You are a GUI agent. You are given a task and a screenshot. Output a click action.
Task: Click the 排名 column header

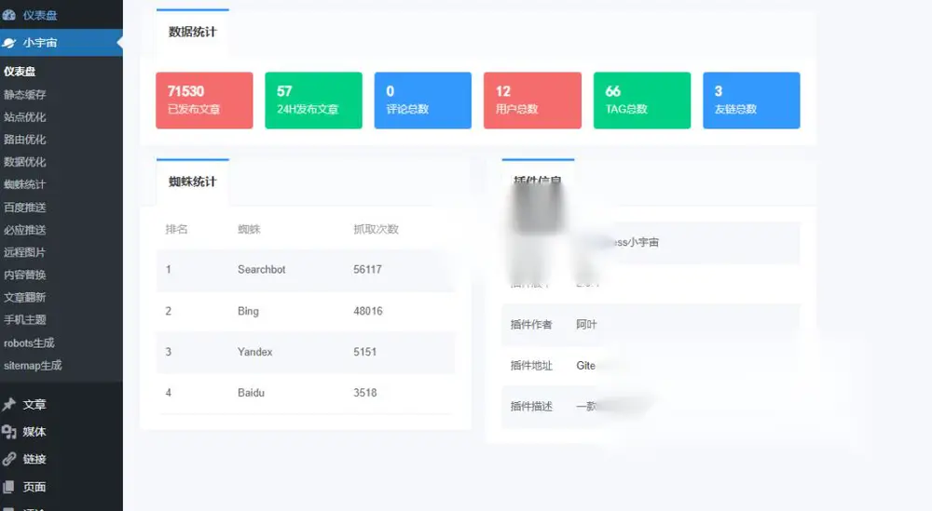click(176, 229)
